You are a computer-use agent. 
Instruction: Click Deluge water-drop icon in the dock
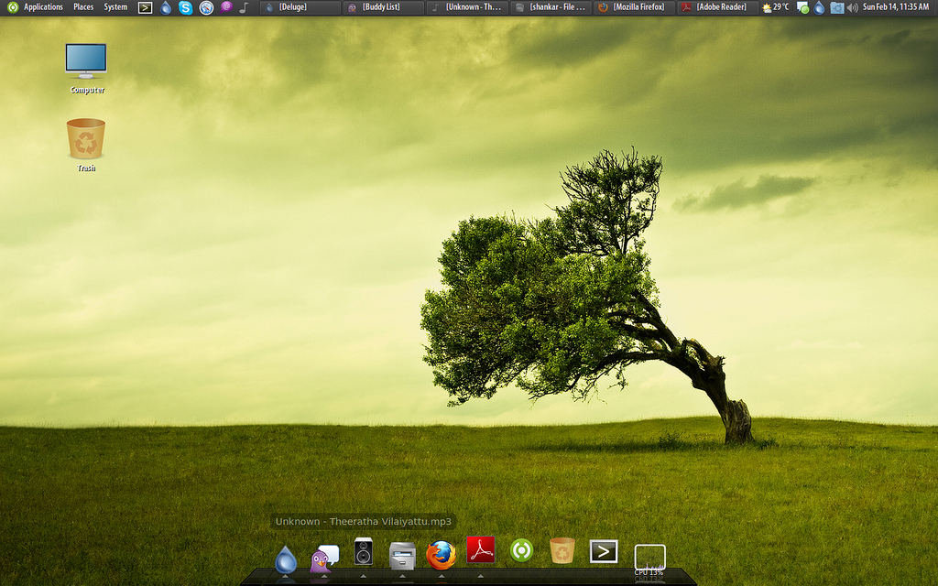click(x=286, y=560)
